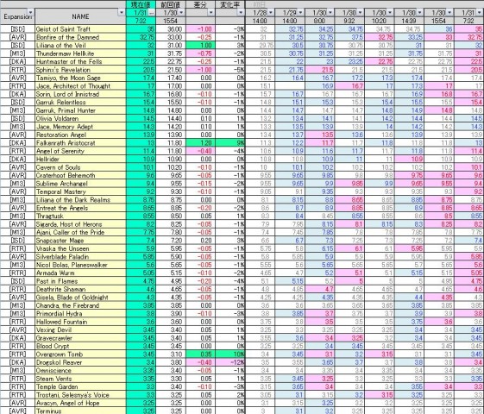Select the Jace, Memory Adept cell
The image size is (484, 414).
point(80,127)
